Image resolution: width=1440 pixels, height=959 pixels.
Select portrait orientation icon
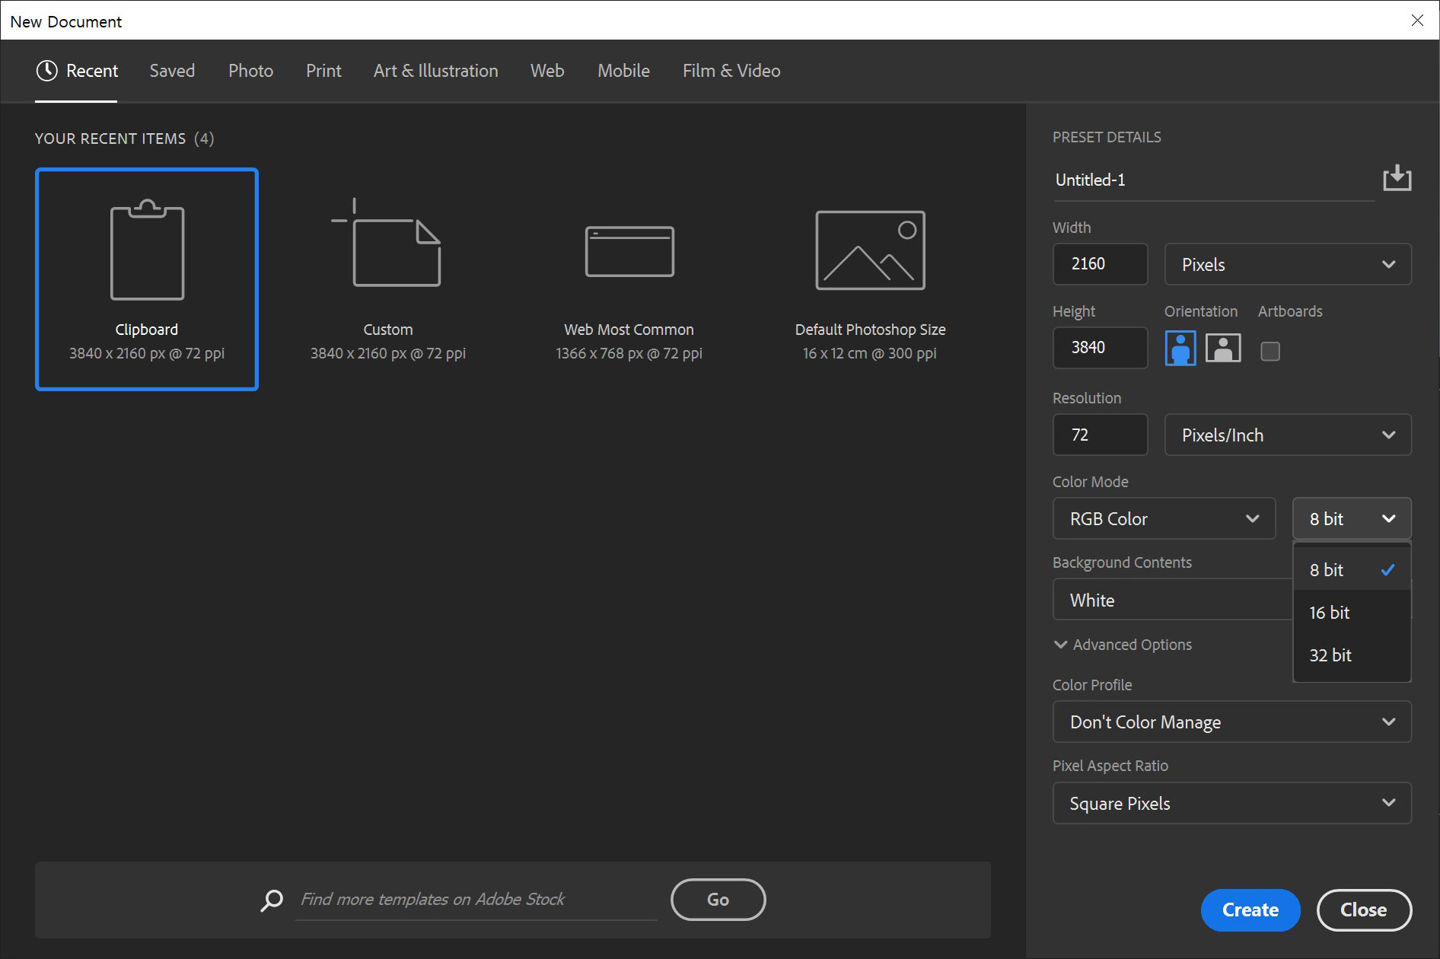click(1180, 349)
